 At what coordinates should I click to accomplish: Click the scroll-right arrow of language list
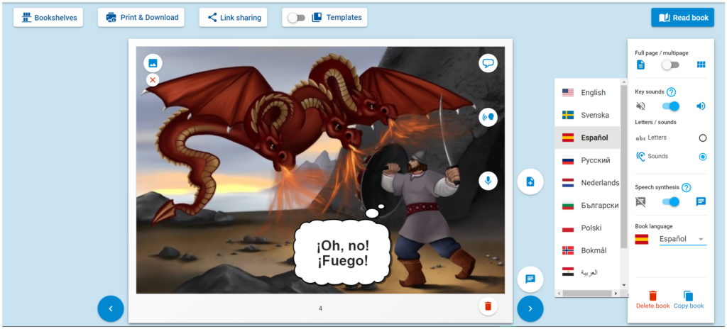tap(616, 294)
